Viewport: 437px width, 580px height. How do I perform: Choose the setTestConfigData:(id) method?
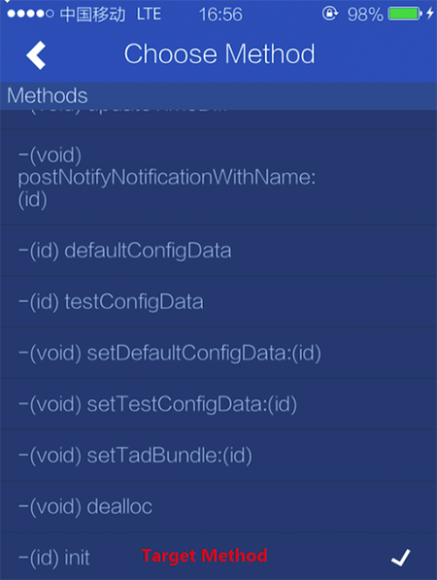[218, 404]
